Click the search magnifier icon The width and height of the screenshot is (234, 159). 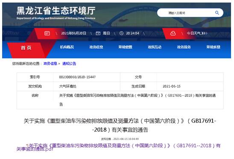click(x=217, y=13)
